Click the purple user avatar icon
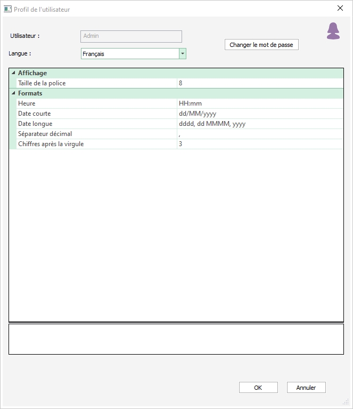 coord(333,31)
